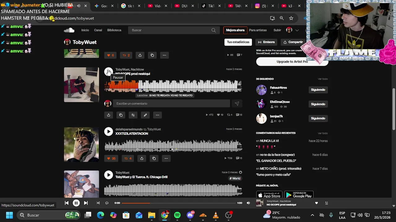Viewport: 396px width, 222px height.
Task: Copy link of NO SCOPE prod neskiqui
Action: click(121, 115)
